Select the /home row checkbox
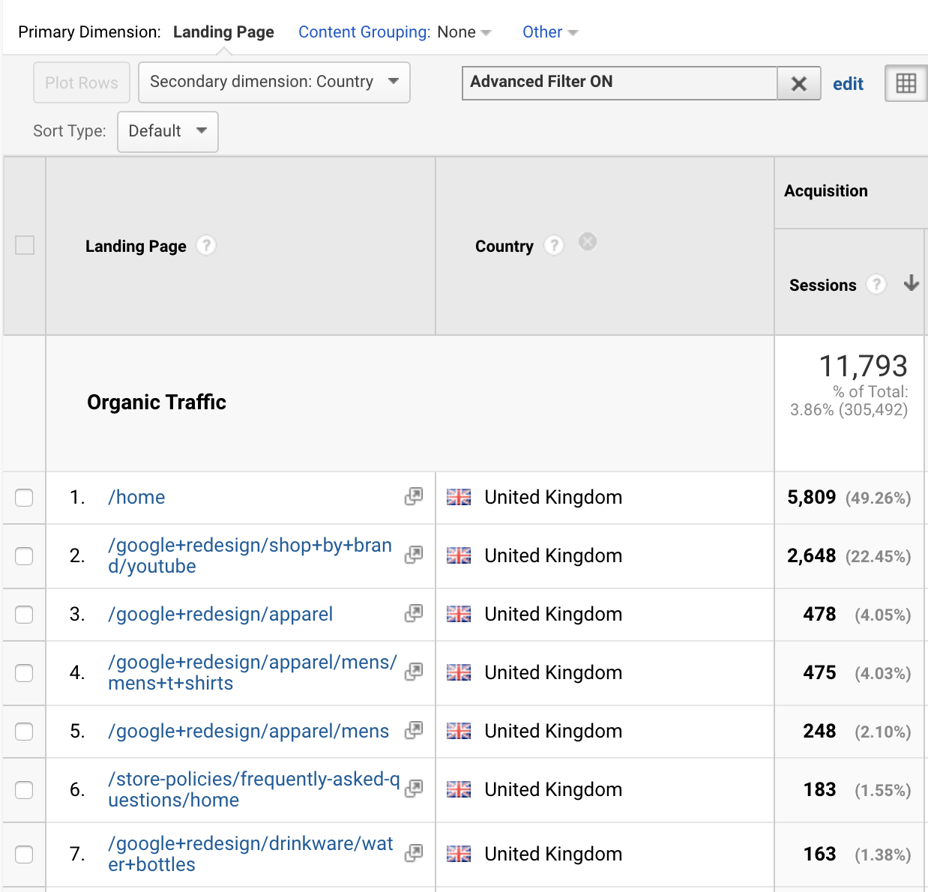 [25, 498]
